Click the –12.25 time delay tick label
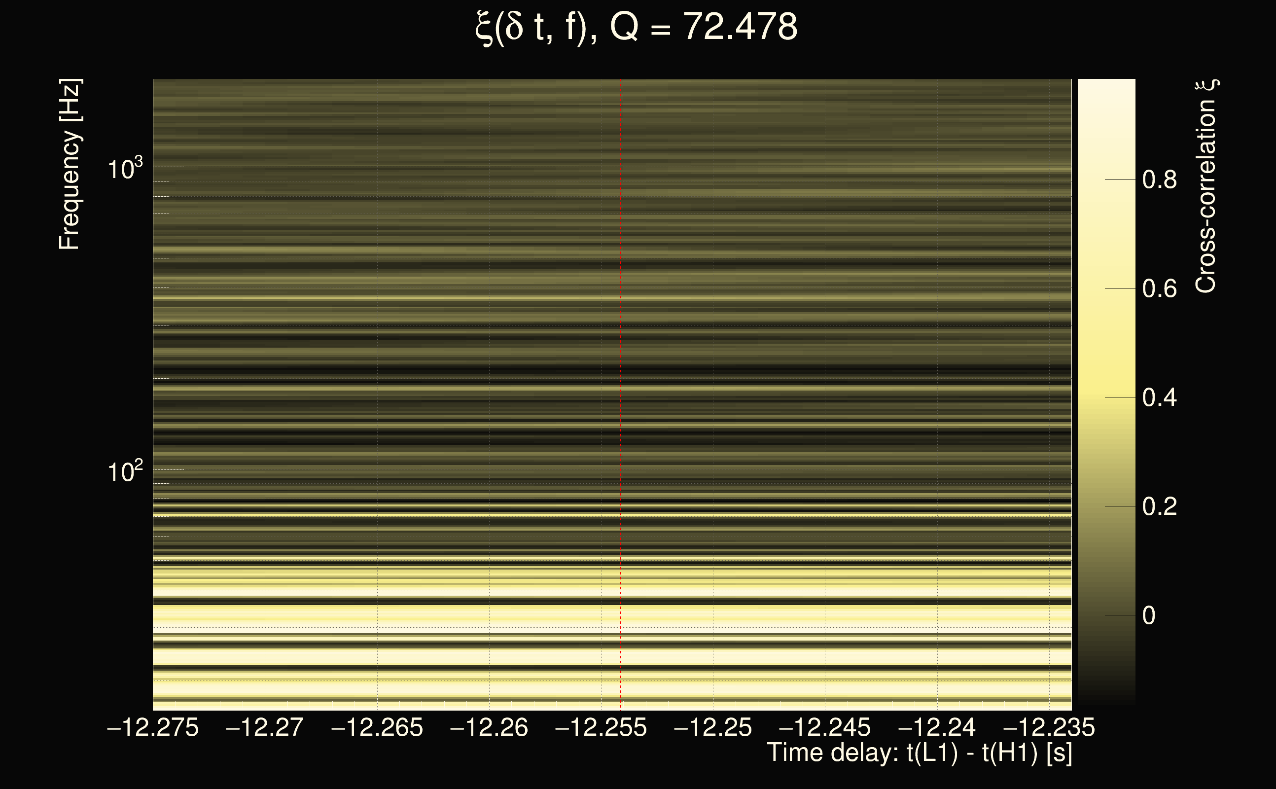Image resolution: width=1276 pixels, height=789 pixels. tap(713, 727)
